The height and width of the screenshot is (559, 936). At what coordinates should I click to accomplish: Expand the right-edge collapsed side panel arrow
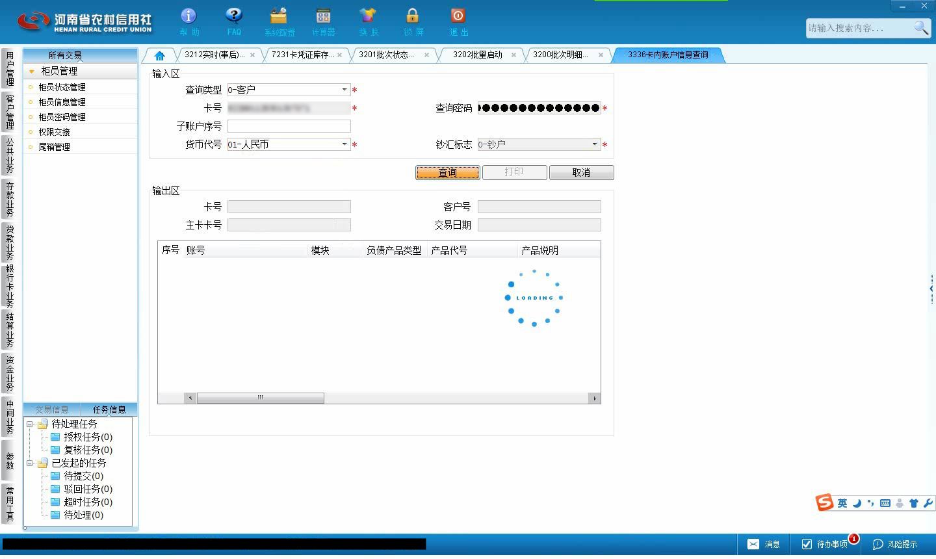931,289
